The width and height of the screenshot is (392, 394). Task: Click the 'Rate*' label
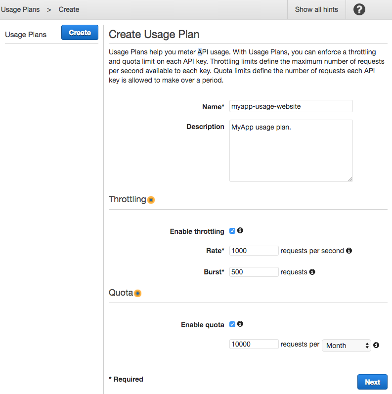point(215,251)
